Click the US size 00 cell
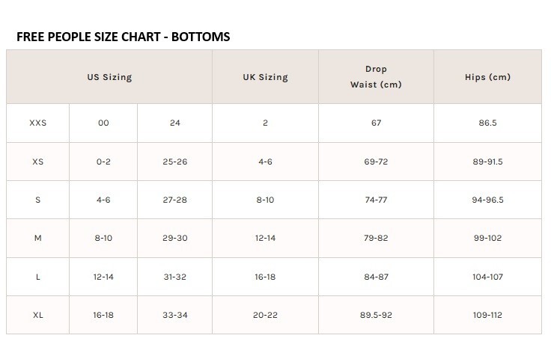Image resolution: width=551 pixels, height=353 pixels. pyautogui.click(x=103, y=123)
